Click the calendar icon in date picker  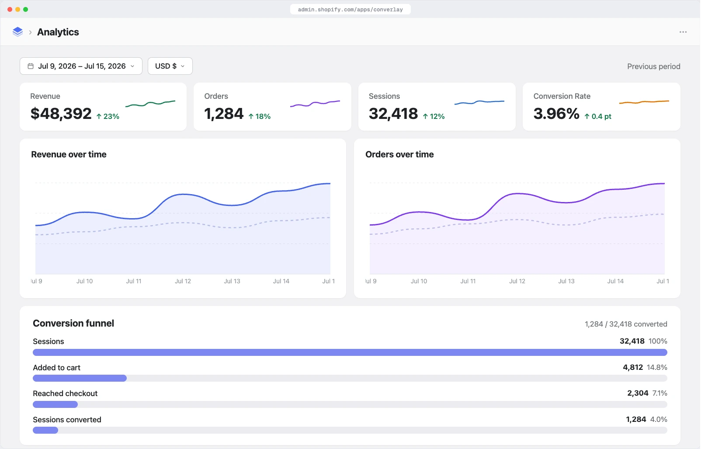31,66
